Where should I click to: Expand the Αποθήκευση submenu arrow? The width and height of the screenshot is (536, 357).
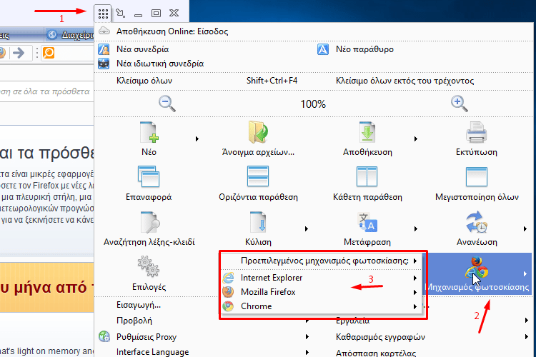[416, 139]
